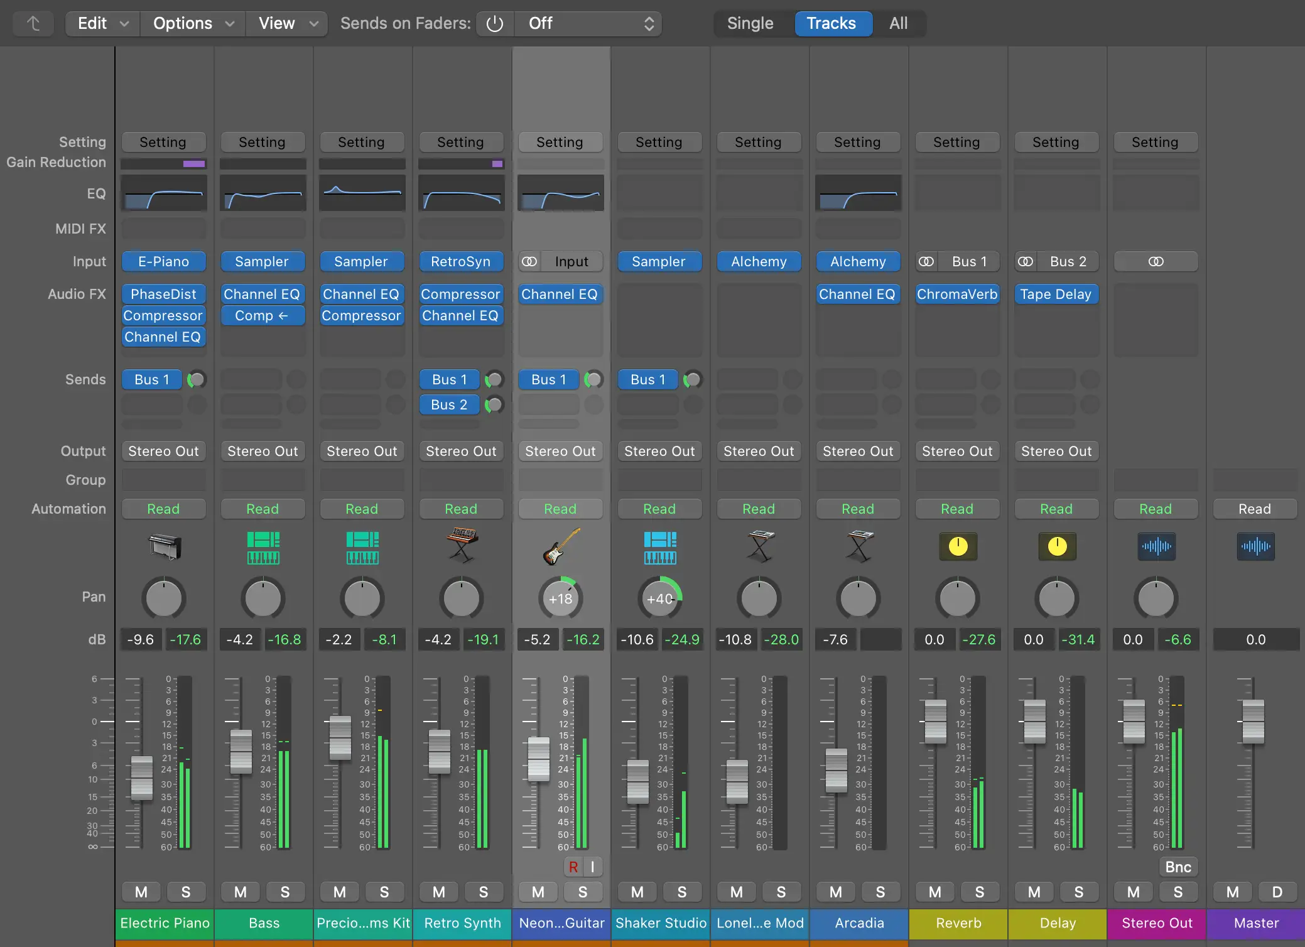Click stereo format icon on Reverb Bus 1 input
Screen dimensions: 1305x947
tap(926, 261)
